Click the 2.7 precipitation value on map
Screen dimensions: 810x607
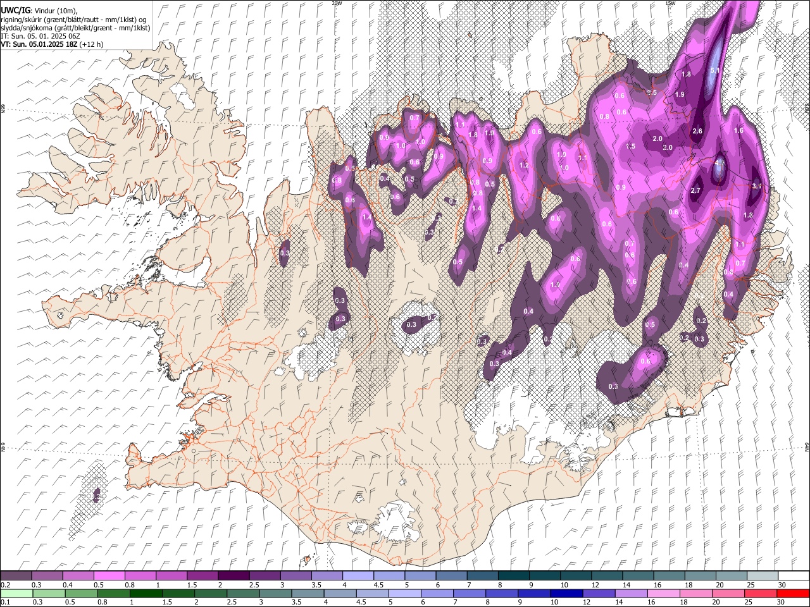click(695, 190)
